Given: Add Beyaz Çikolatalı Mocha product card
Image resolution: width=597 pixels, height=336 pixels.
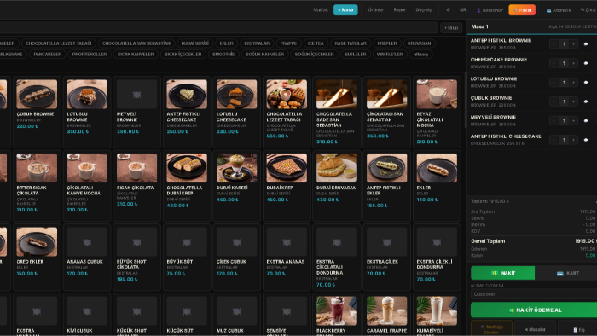Looking at the screenshot, I should [x=437, y=112].
